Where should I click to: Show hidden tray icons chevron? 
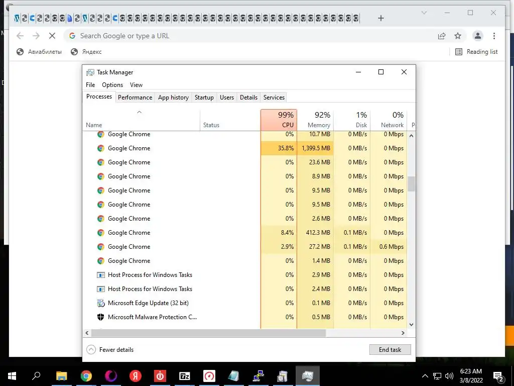[x=425, y=376]
